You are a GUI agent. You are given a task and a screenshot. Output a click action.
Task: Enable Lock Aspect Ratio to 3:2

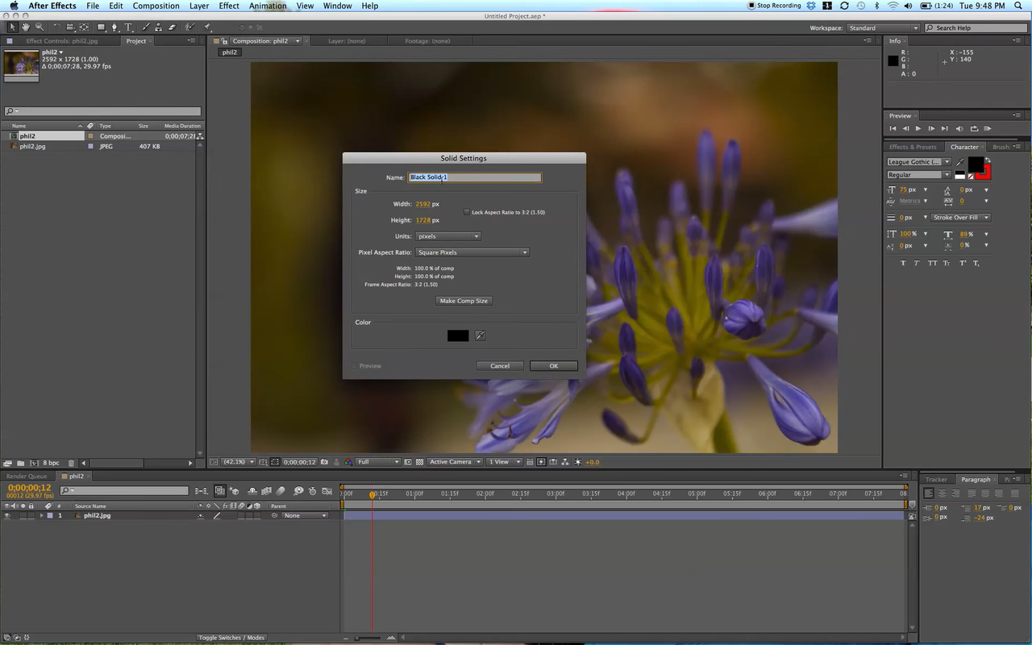(467, 211)
